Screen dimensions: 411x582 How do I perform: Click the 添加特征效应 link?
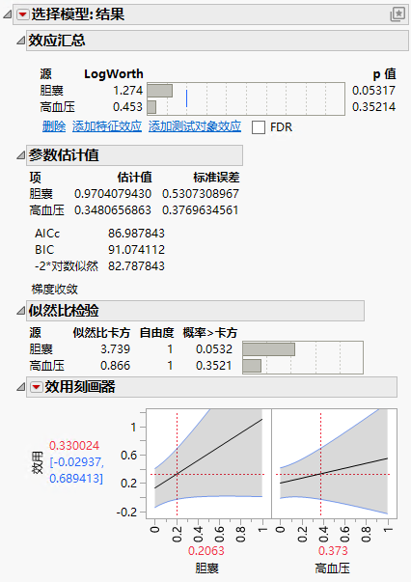pos(107,126)
